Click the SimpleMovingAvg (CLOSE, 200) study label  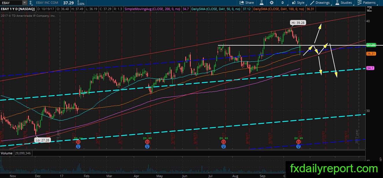(153, 9)
